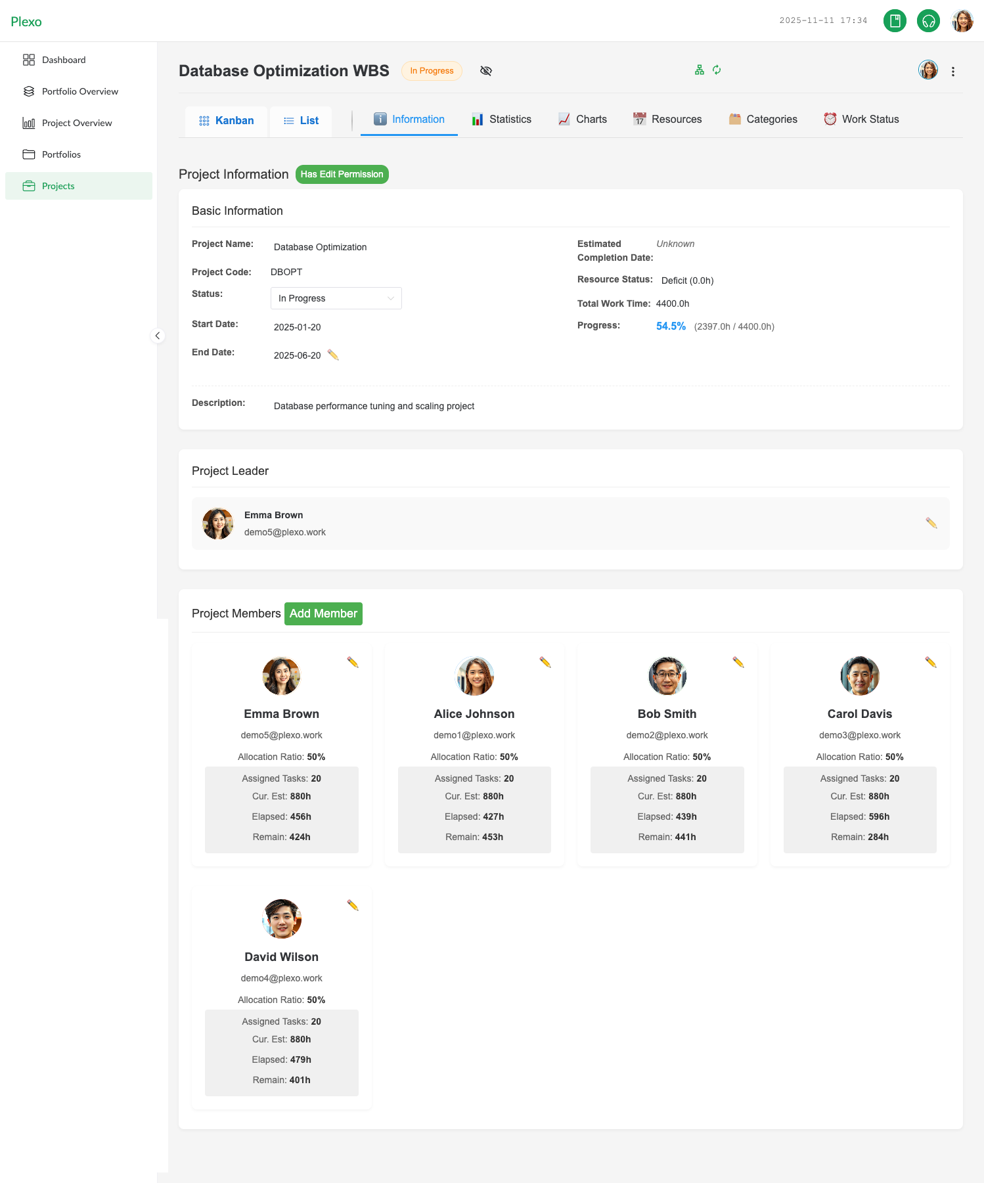Open the Status dropdown showing In Progress

click(336, 298)
